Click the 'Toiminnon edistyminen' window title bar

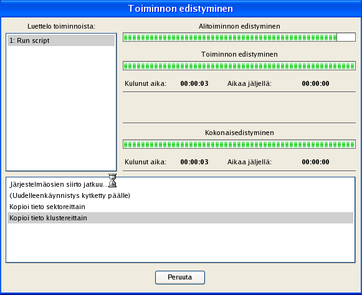(x=181, y=9)
